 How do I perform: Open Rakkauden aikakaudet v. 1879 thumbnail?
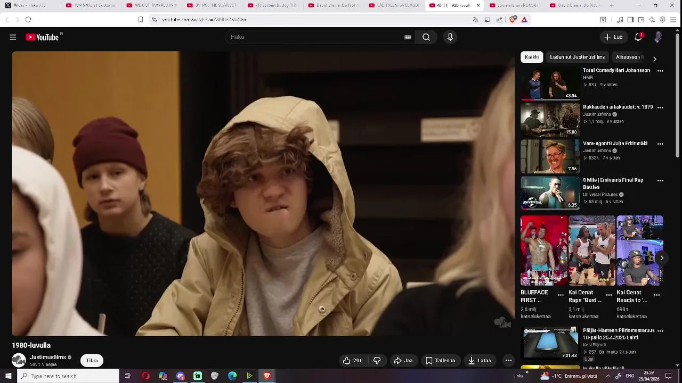(x=550, y=120)
